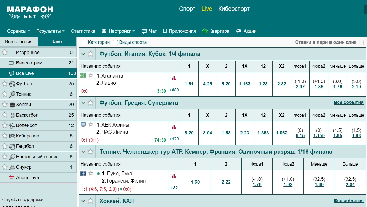Open the tennis court tracker icon for Пуйе
Image resolution: width=367 pixels, height=207 pixels.
tap(83, 173)
